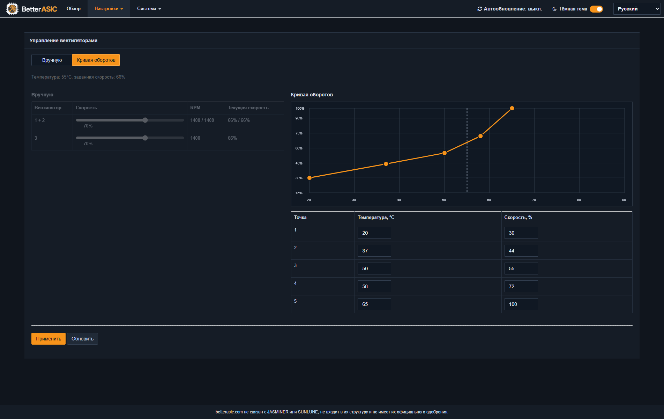Click point 1 temperature field with 20
This screenshot has height=419, width=664.
point(374,233)
